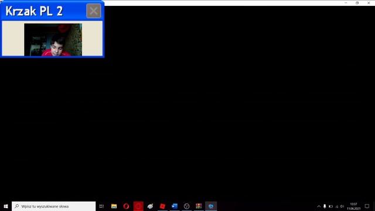The height and width of the screenshot is (211, 375).
Task: Close the main black window
Action: pyautogui.click(x=369, y=3)
